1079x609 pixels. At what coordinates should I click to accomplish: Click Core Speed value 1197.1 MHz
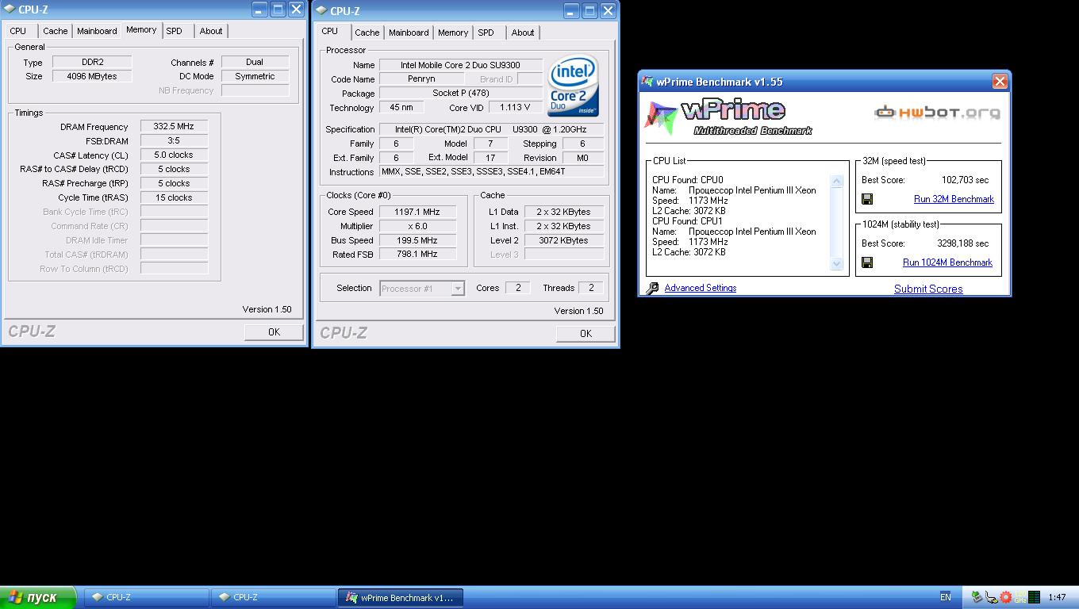[x=417, y=212]
